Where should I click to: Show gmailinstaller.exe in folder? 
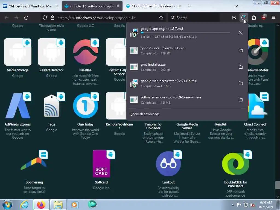241,67
